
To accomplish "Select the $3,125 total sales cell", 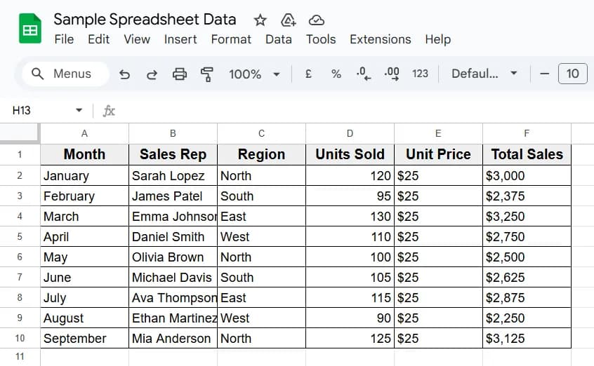I will coord(527,338).
